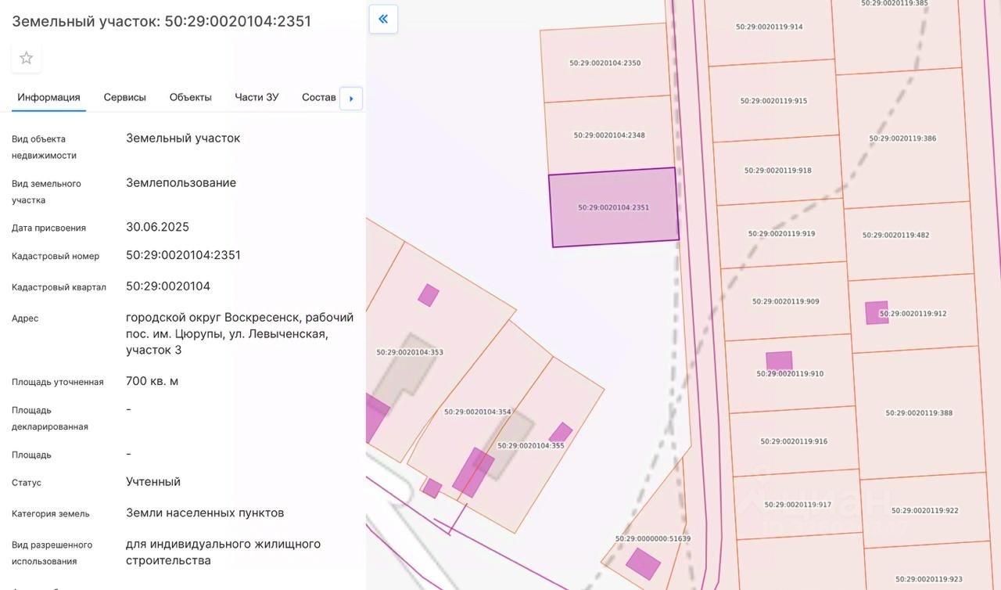Show more tabs with right arrow
Image resolution: width=1001 pixels, height=590 pixels.
pyautogui.click(x=351, y=99)
